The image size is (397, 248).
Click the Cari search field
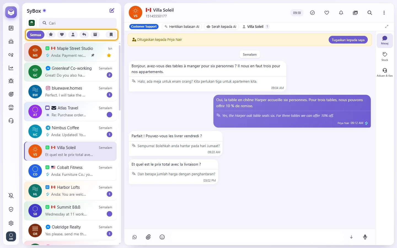pos(78,23)
